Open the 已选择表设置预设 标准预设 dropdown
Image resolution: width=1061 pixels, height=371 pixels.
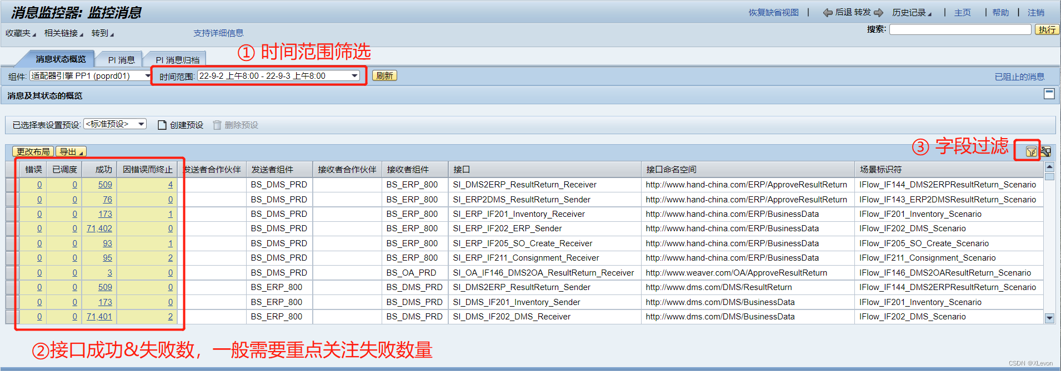tap(142, 124)
